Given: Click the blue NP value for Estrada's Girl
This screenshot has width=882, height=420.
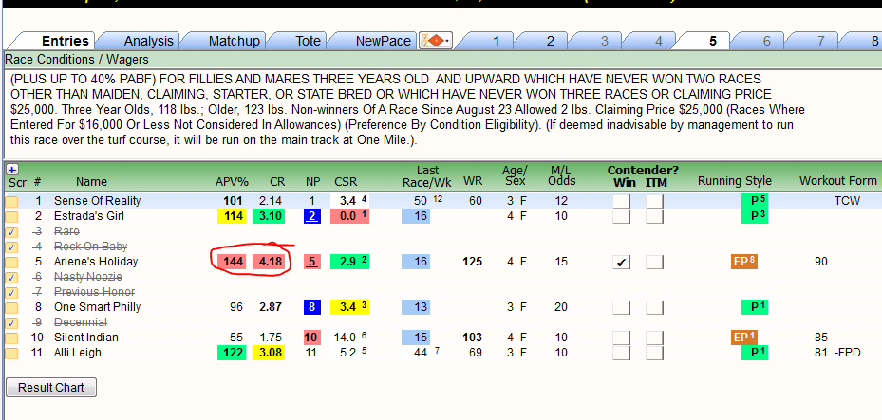Looking at the screenshot, I should tap(311, 216).
